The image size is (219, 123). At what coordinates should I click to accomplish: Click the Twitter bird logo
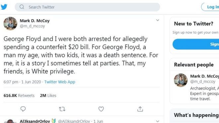[x=4, y=7]
